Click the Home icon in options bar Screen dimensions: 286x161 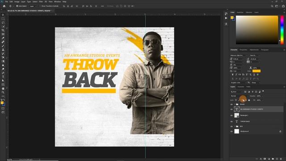4,6
